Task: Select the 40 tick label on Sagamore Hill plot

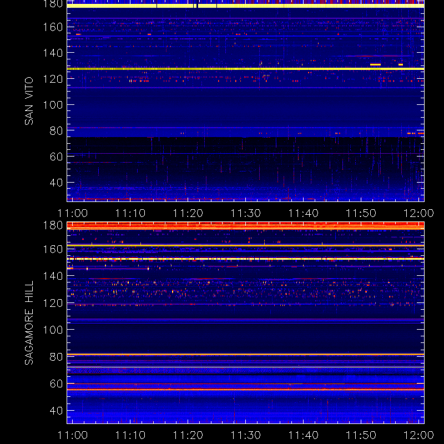Action: click(56, 411)
